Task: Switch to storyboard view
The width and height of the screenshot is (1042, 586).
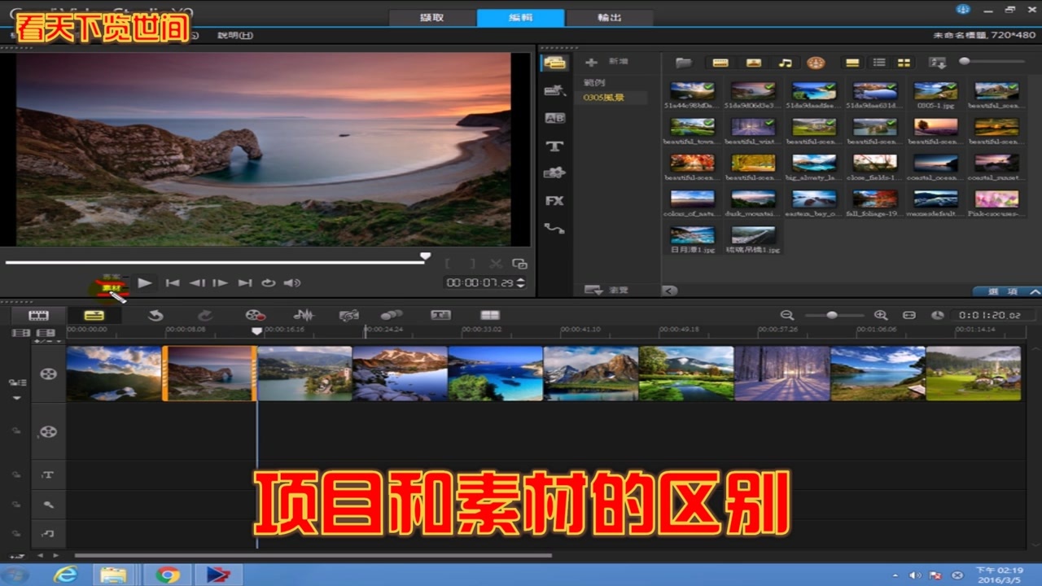Action: pyautogui.click(x=38, y=315)
